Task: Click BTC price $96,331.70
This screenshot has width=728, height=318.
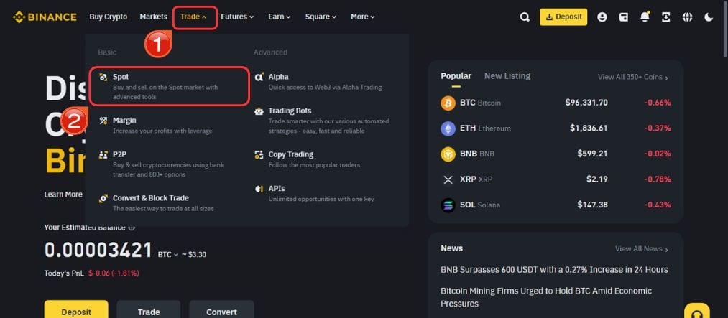Action: pos(586,103)
